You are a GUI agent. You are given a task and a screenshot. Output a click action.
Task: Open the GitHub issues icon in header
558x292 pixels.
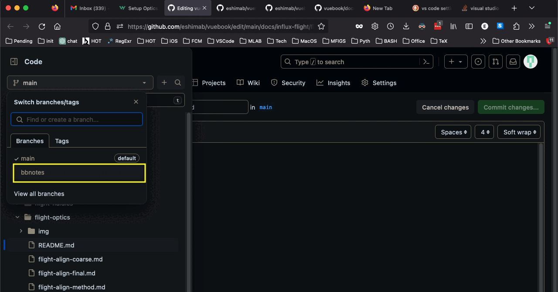click(479, 62)
